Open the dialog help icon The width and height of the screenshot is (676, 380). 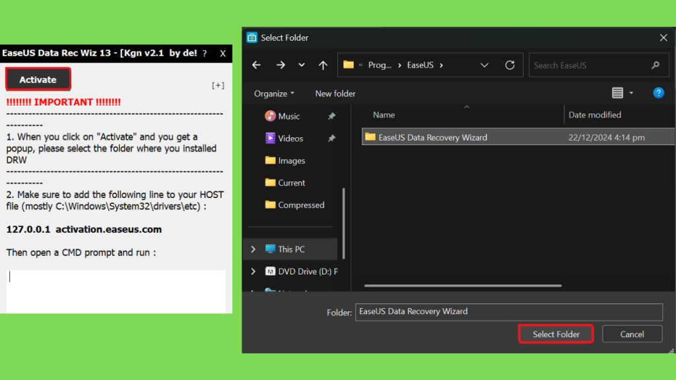click(658, 92)
